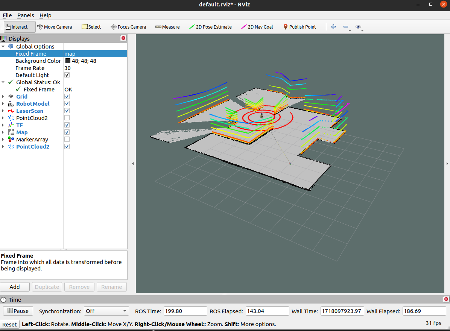Screen dimensions: 450x331
Task: Disable the LaserScan display checkbox
Action: tap(67, 111)
